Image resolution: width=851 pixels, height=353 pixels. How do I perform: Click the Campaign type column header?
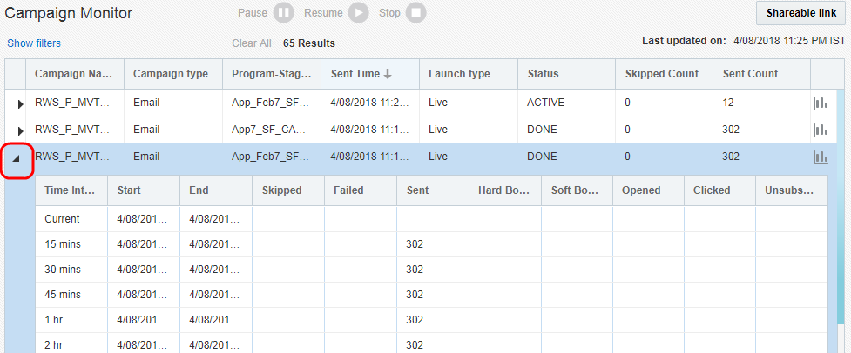click(x=173, y=74)
